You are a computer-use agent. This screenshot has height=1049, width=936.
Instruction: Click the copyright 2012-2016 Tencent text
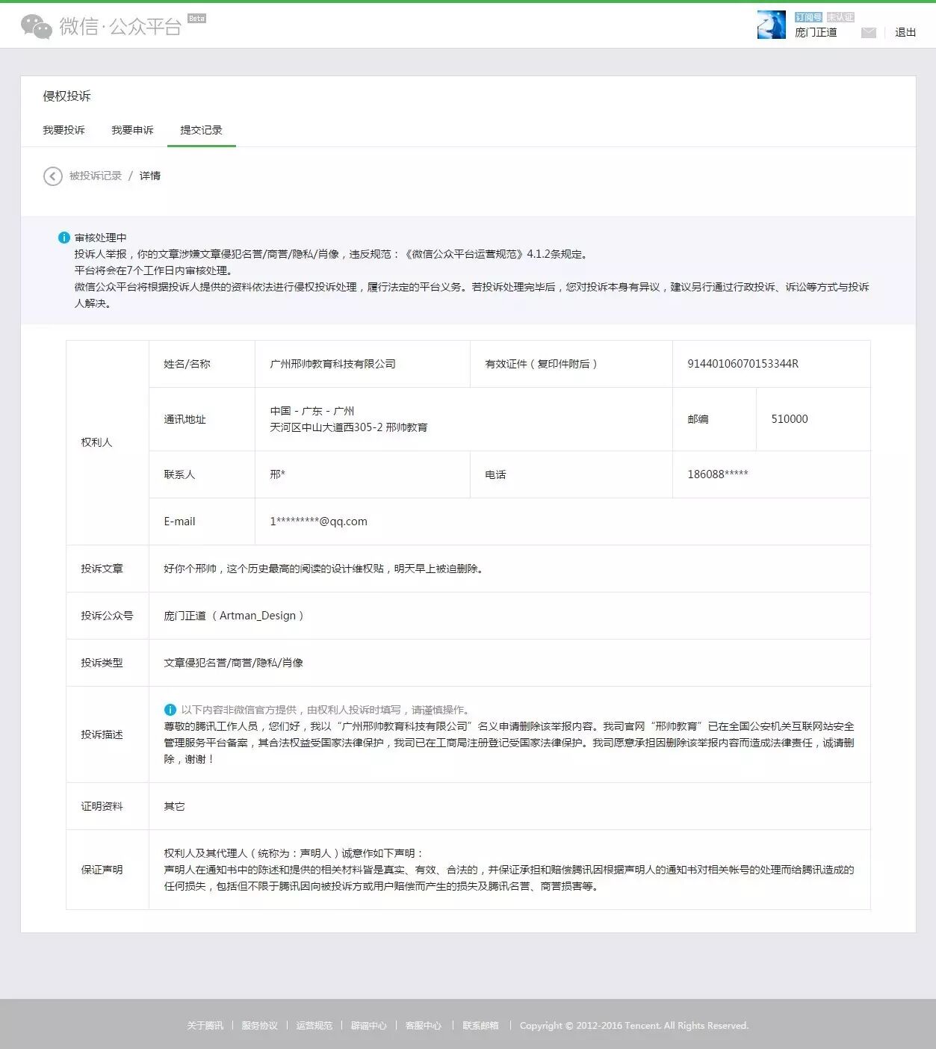(x=634, y=1026)
